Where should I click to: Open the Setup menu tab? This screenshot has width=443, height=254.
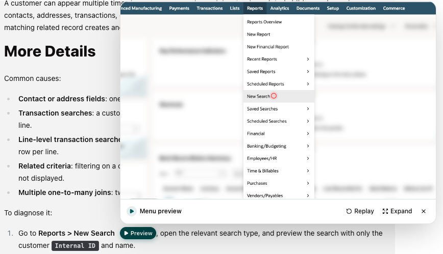pyautogui.click(x=333, y=8)
